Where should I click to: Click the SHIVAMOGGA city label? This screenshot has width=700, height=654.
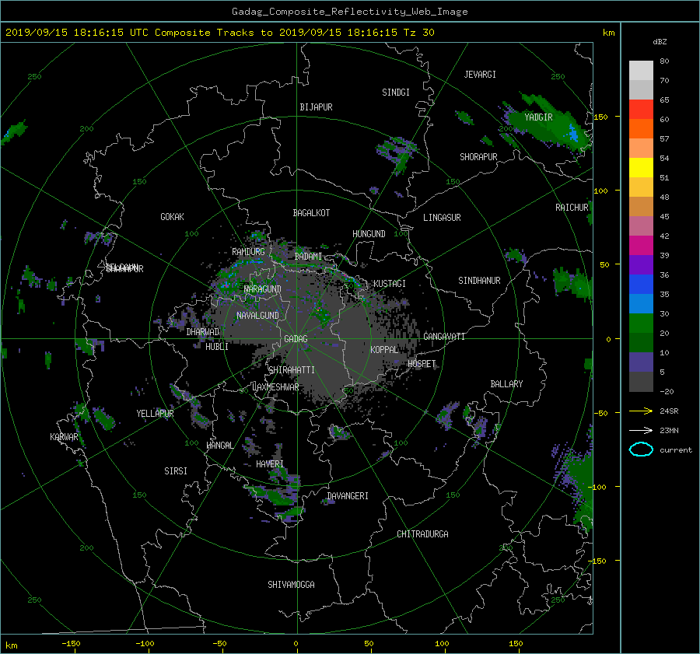coord(291,584)
